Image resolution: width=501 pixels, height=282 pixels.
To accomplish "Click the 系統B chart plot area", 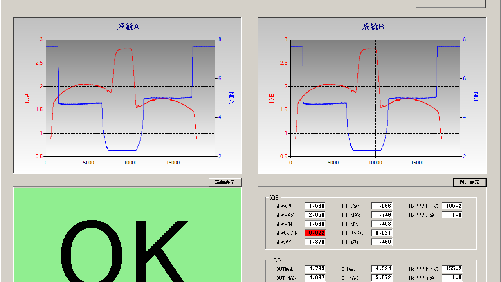I will point(375,98).
